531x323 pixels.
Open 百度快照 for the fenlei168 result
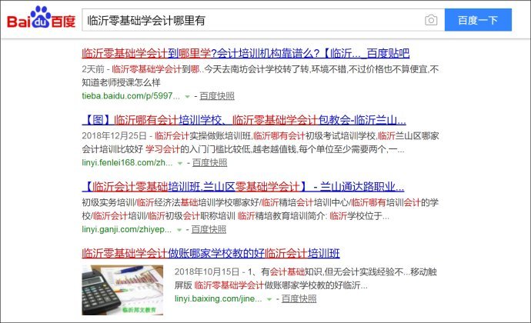tap(210, 163)
